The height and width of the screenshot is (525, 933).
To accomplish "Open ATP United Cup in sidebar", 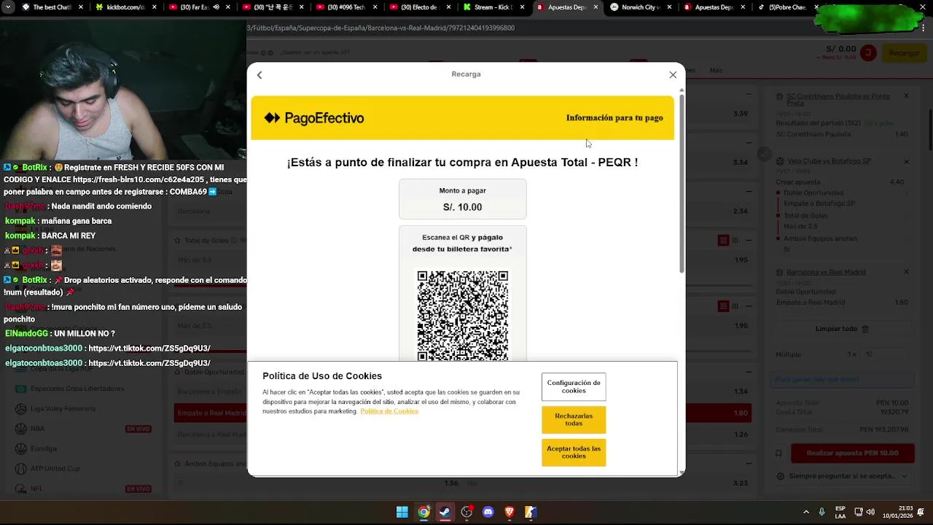I will tap(55, 469).
